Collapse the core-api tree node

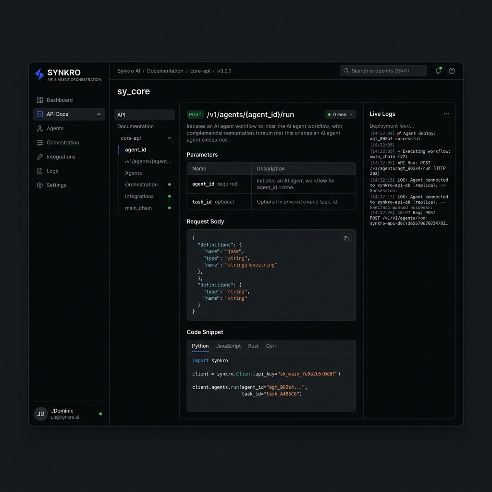tap(170, 138)
